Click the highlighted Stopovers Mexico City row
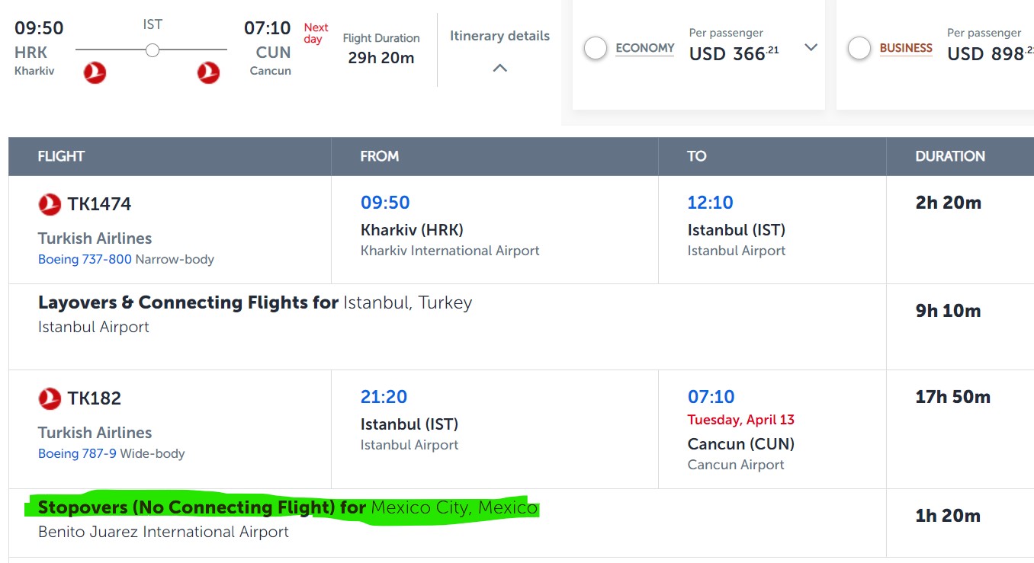The height and width of the screenshot is (563, 1034). (287, 507)
